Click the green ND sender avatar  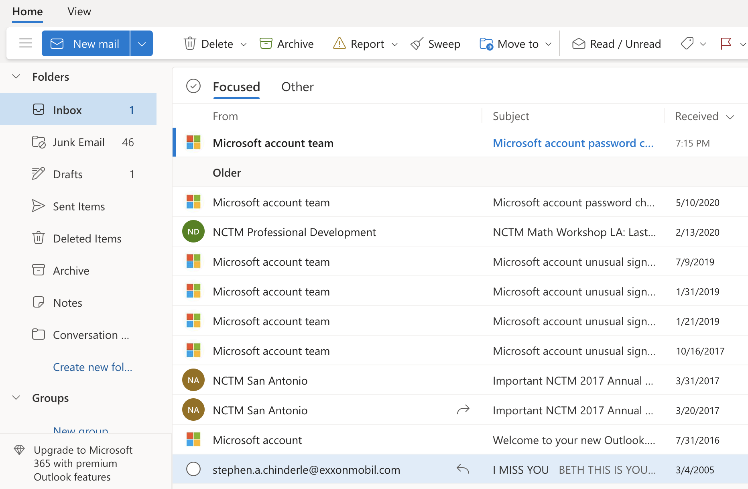pos(193,231)
